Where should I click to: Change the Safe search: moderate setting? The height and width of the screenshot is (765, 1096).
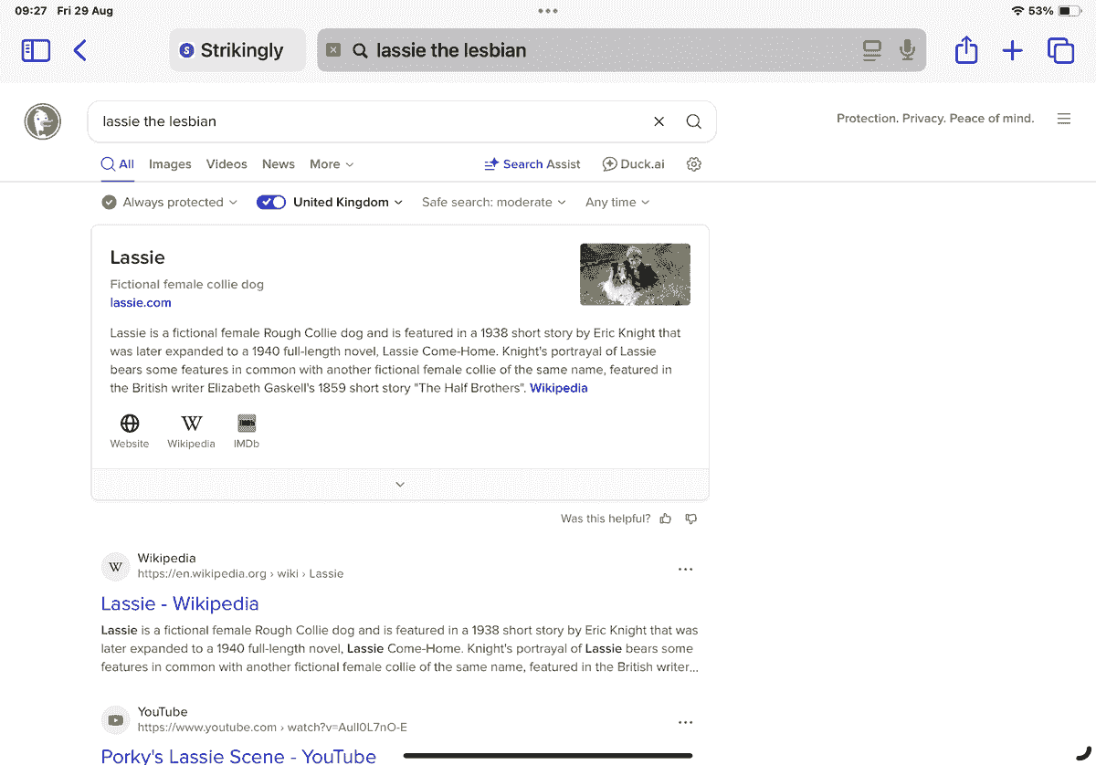pos(494,203)
